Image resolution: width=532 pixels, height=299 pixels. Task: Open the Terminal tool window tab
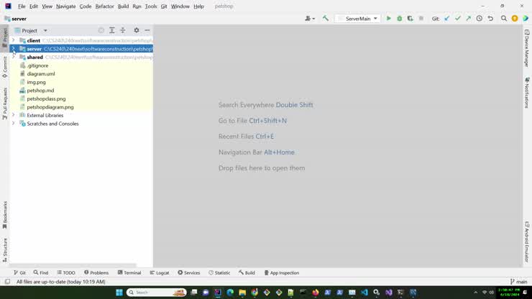coord(129,273)
